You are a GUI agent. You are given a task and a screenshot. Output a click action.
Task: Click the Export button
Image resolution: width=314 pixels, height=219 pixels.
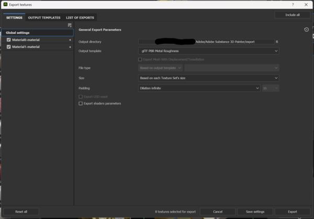click(x=293, y=212)
